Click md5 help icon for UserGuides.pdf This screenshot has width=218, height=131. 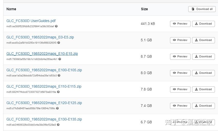coord(56,26)
